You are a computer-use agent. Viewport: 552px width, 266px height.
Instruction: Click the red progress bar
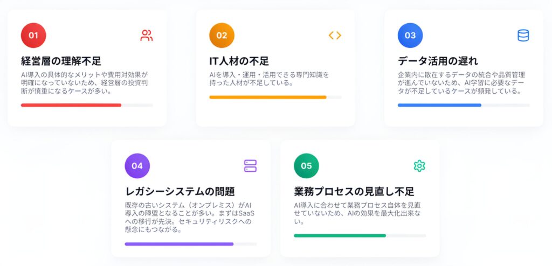pyautogui.click(x=71, y=105)
